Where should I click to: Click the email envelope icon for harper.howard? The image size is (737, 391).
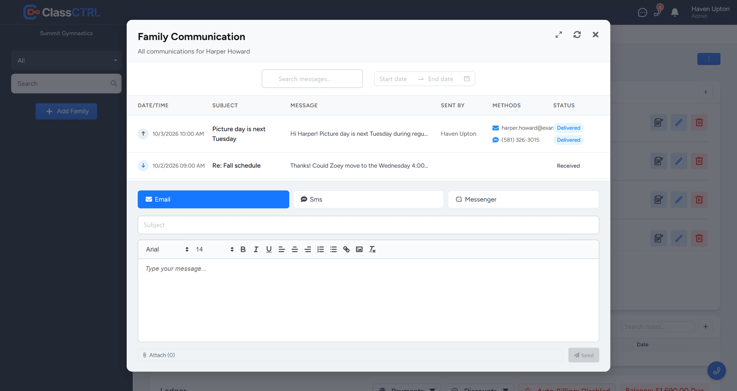[496, 128]
